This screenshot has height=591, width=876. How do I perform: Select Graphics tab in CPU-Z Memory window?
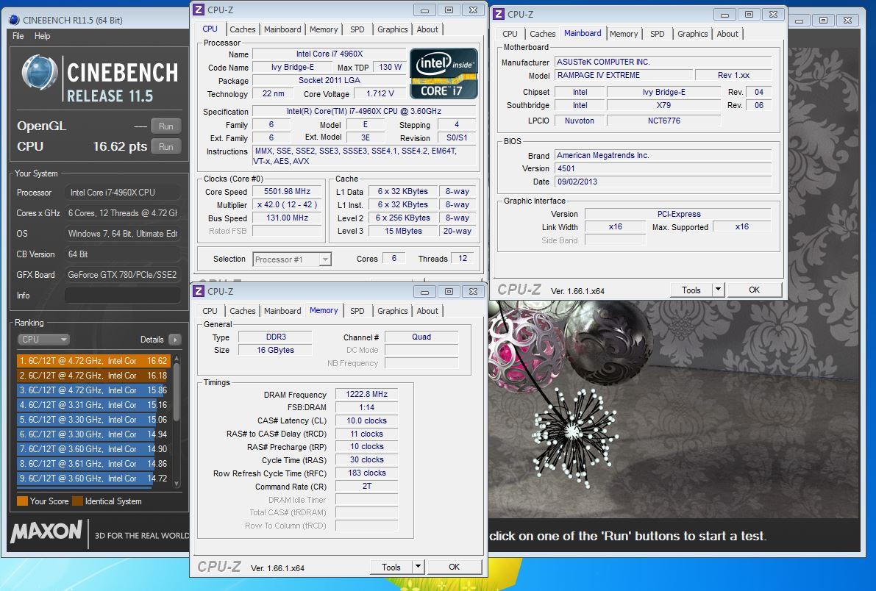point(392,311)
